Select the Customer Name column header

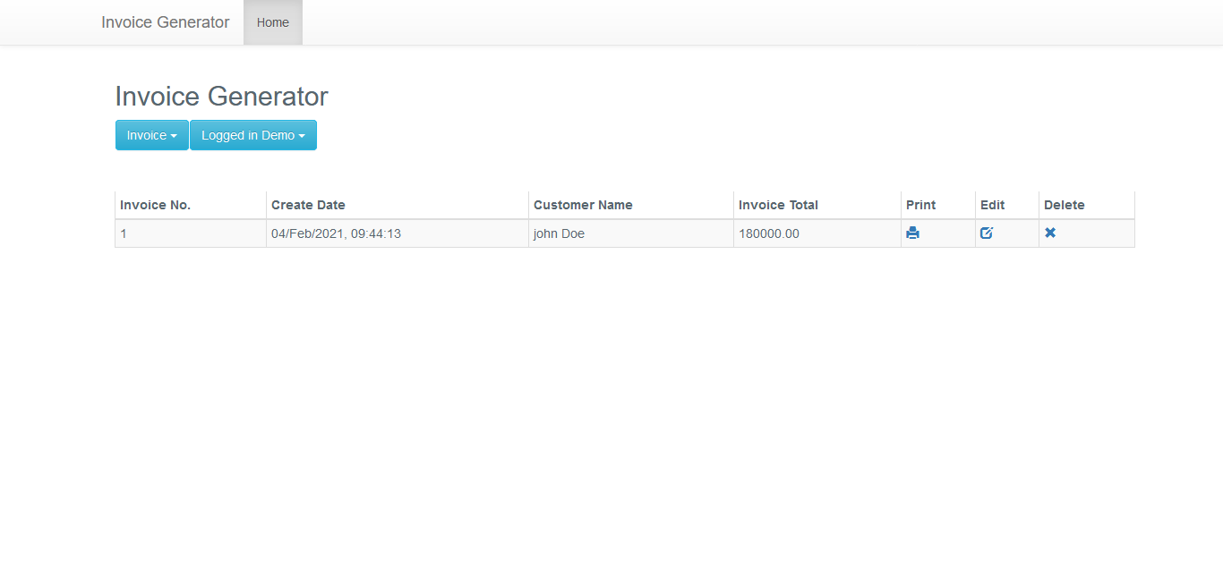[631, 205]
